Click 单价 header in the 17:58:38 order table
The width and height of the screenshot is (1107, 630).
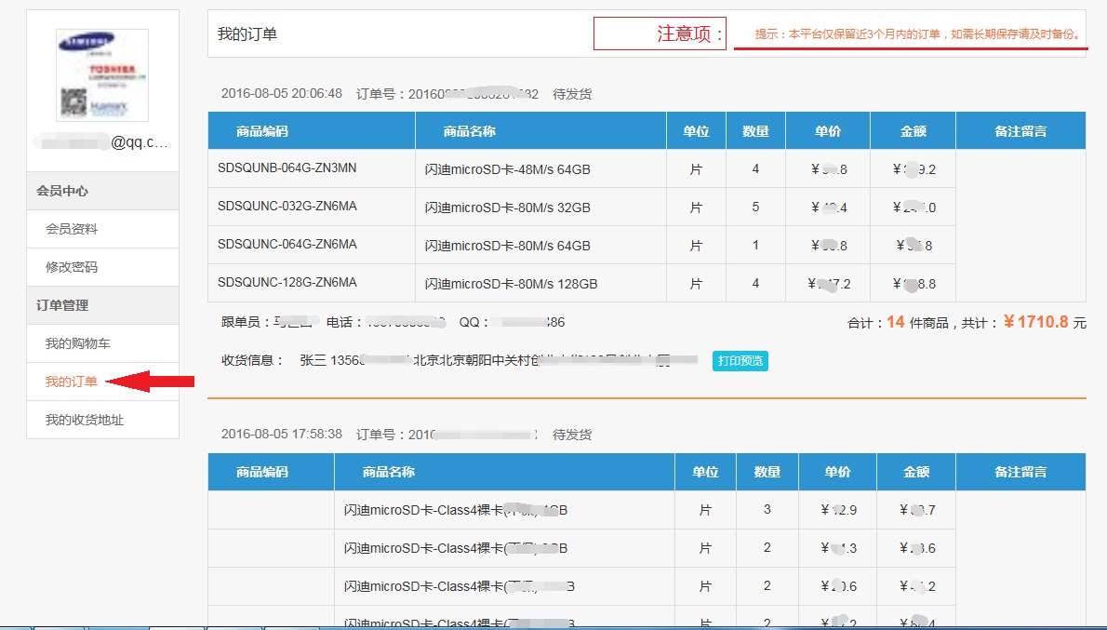[838, 472]
